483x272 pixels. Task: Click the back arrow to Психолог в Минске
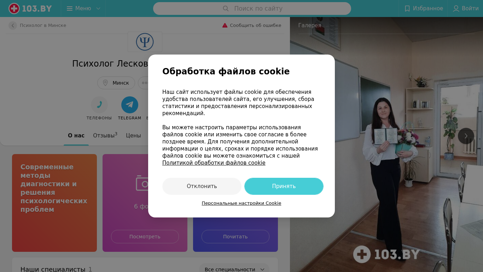pyautogui.click(x=13, y=25)
